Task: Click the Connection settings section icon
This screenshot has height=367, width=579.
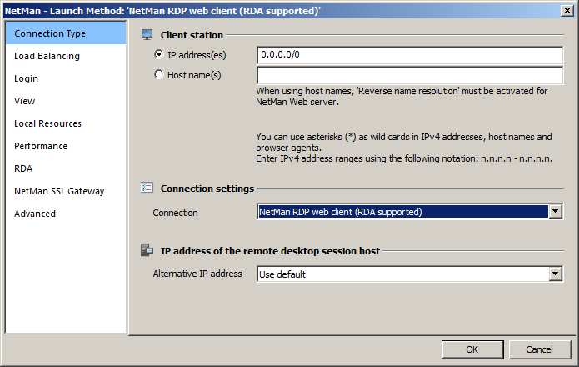Action: tap(147, 189)
